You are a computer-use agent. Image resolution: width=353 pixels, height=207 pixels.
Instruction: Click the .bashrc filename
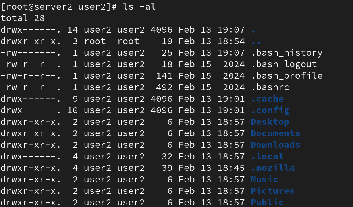[270, 87]
